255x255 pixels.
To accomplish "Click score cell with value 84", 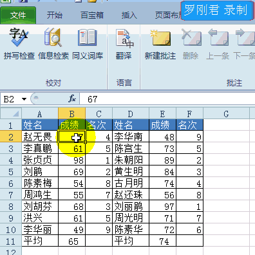I will (163, 171).
